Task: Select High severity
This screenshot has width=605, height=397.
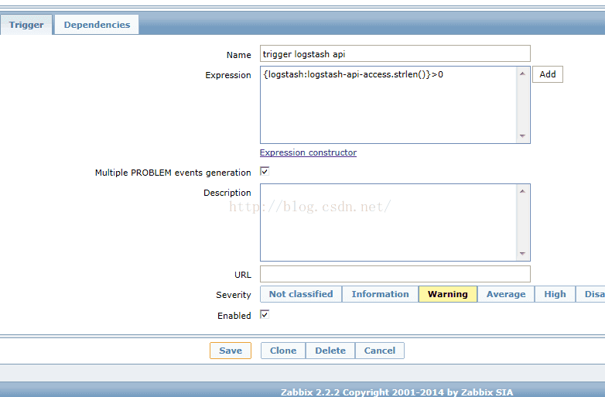Action: pyautogui.click(x=555, y=294)
